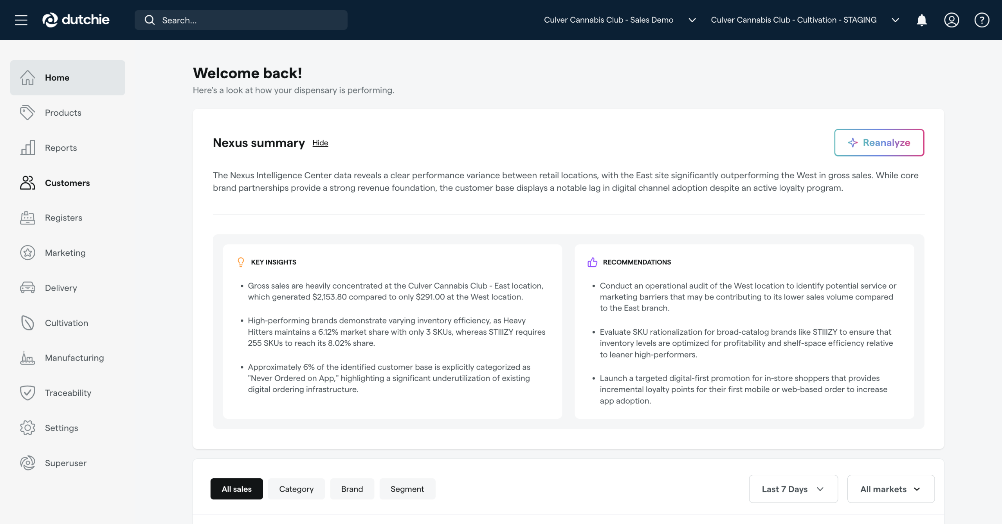This screenshot has height=524, width=1002.
Task: Click the Hide link beside Nexus summary
Action: (320, 143)
